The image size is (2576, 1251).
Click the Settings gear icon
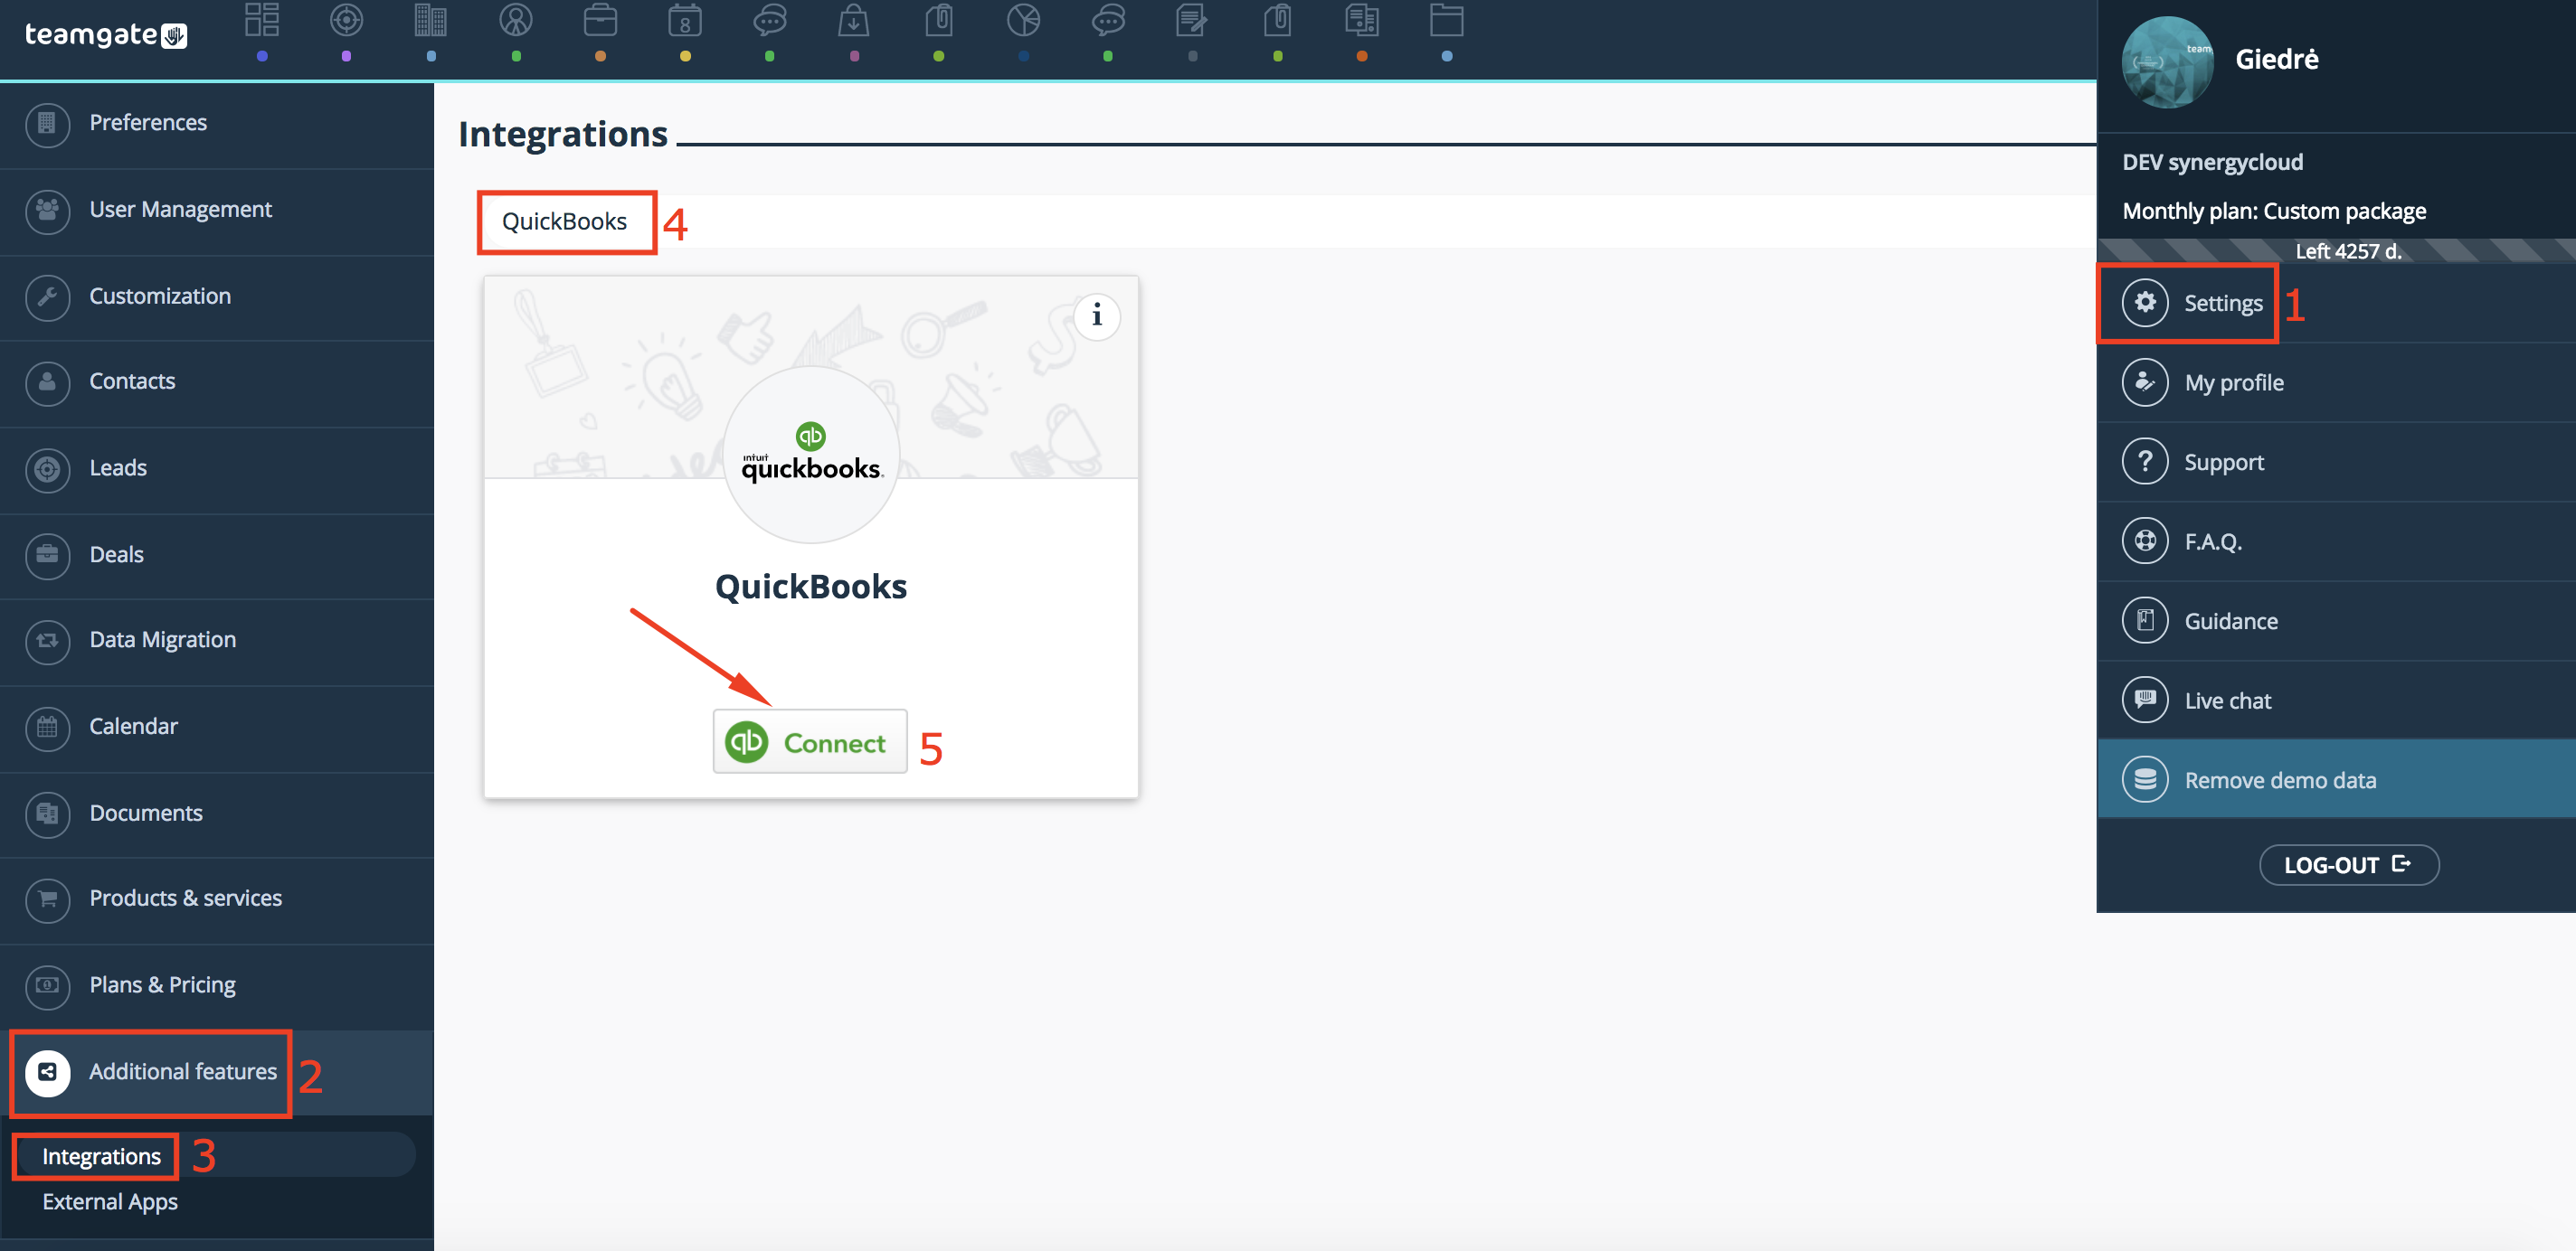[2145, 303]
